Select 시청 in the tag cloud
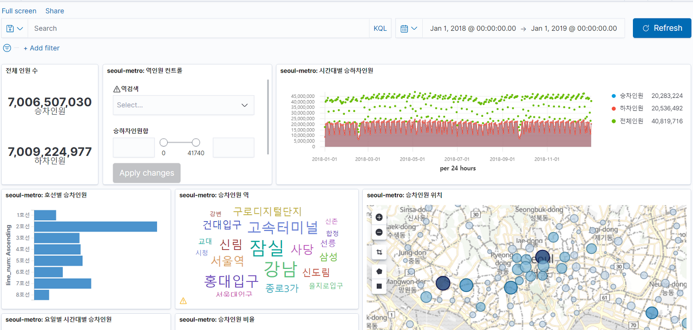693x330 pixels. click(x=202, y=253)
